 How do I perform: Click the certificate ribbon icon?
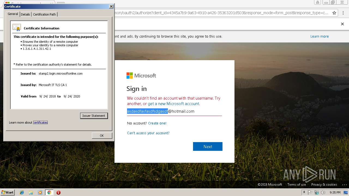[x=17, y=27]
